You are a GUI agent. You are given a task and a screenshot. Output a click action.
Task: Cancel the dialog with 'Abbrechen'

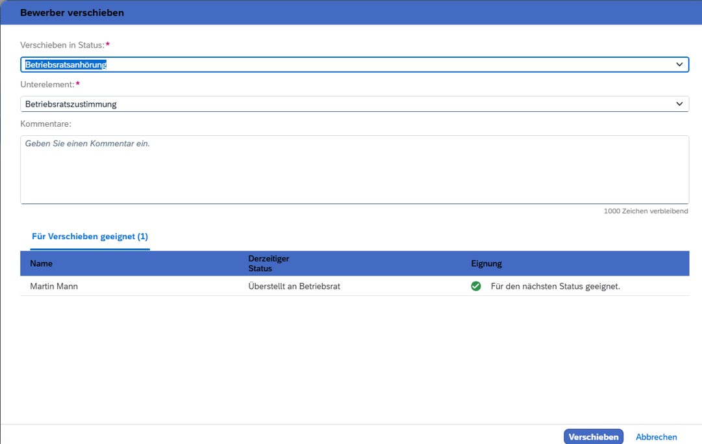click(656, 437)
